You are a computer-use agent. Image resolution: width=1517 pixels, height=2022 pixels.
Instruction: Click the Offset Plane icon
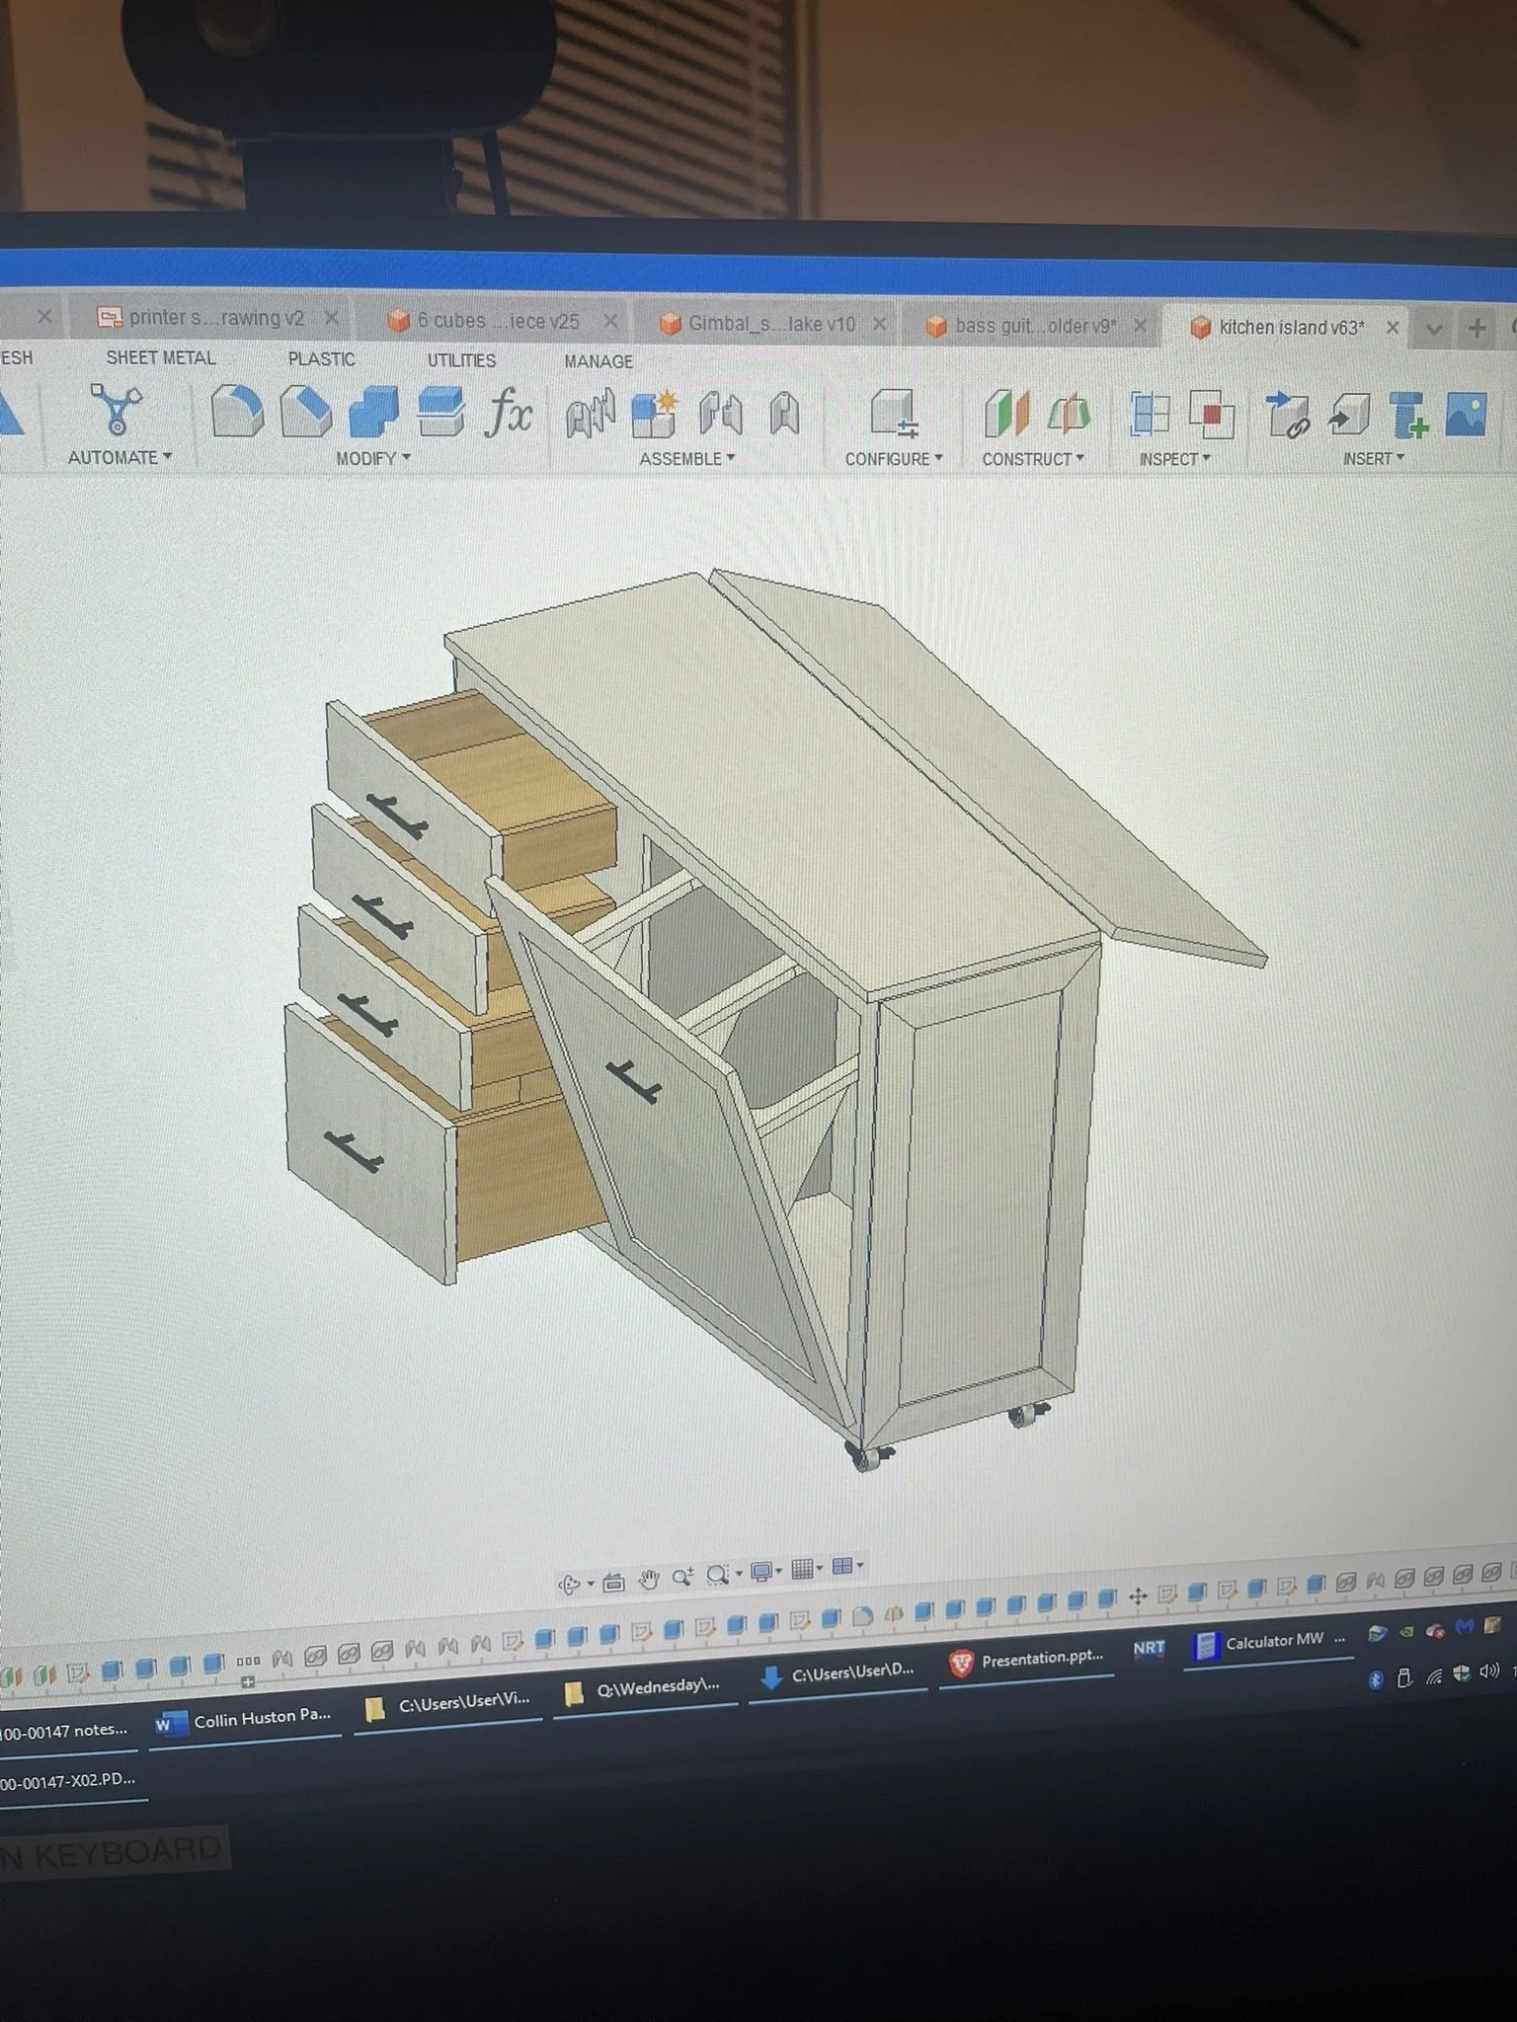[x=1006, y=413]
